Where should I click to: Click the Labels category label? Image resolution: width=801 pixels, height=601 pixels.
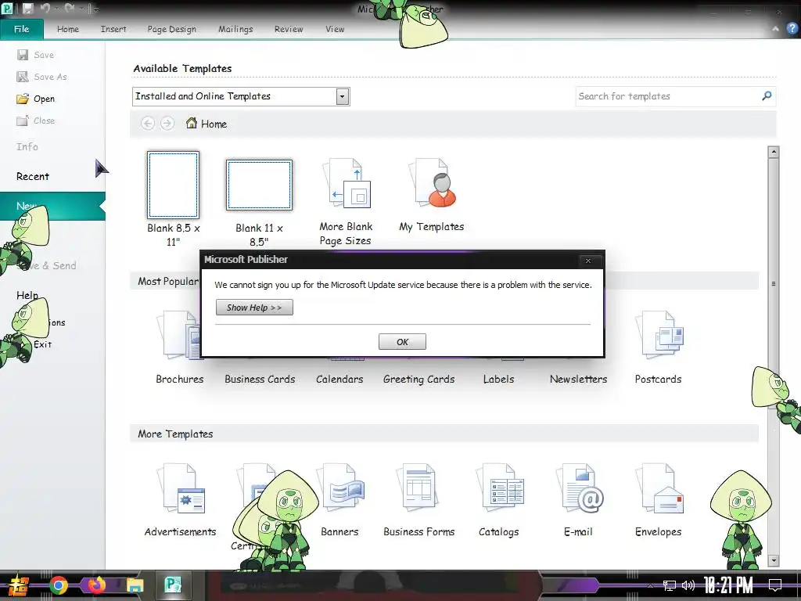498,380
